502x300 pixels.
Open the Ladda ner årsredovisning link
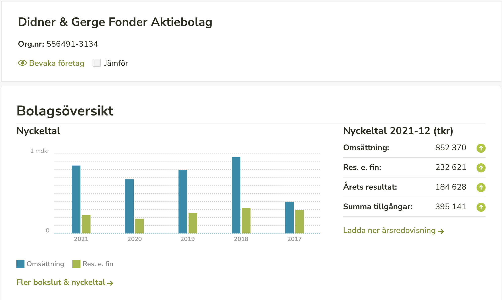point(389,230)
